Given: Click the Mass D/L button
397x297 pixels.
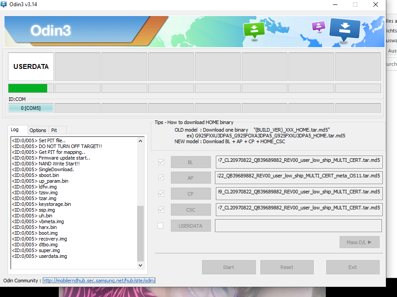Looking at the screenshot, I should pos(359,242).
